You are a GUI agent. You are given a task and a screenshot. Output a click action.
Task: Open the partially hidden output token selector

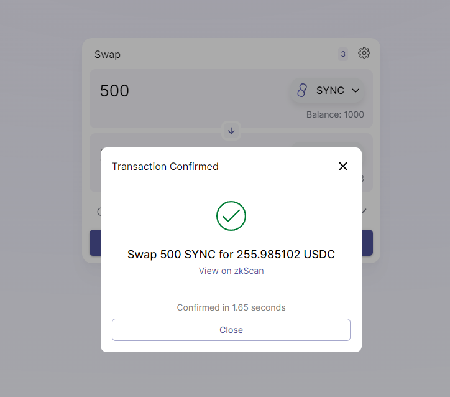tap(327, 144)
